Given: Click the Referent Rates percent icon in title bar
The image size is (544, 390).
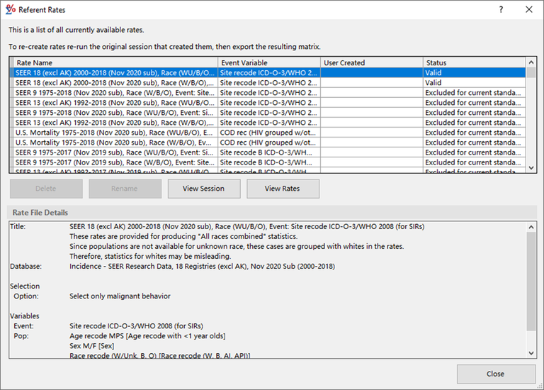Looking at the screenshot, I should click(10, 9).
